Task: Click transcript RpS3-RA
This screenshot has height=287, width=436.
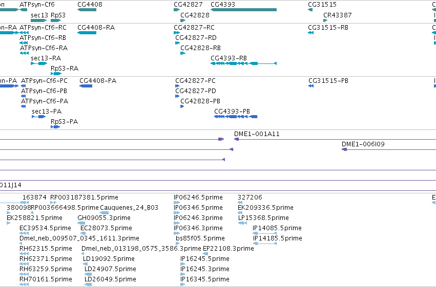Action: [x=65, y=69]
